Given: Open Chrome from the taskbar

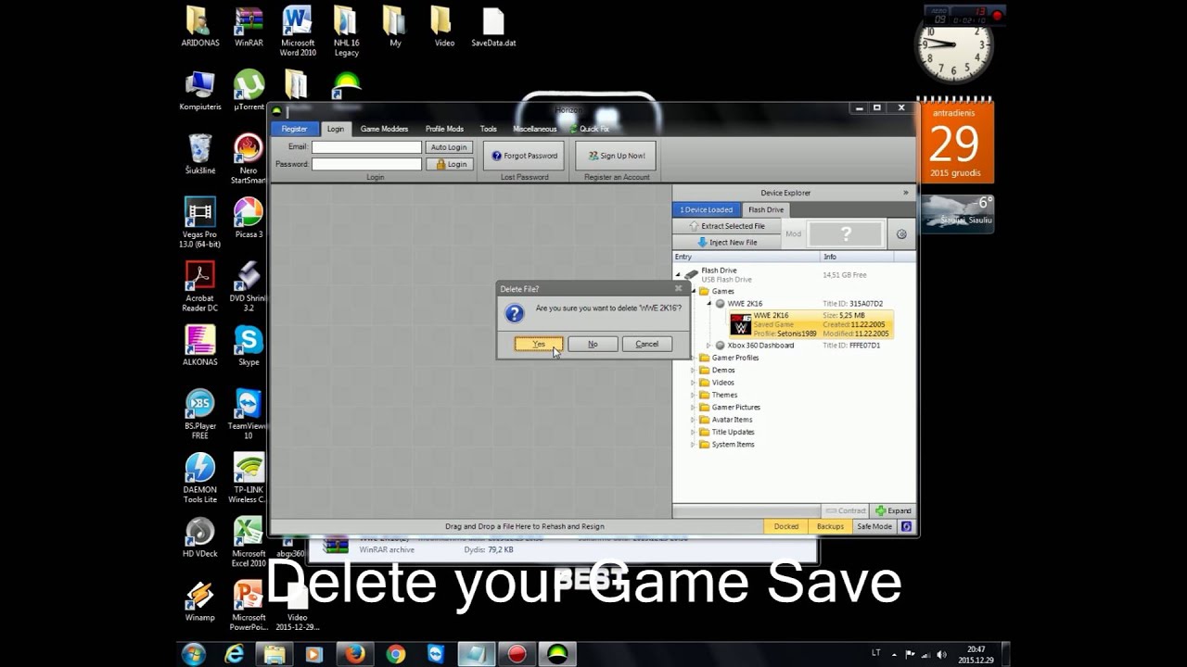Looking at the screenshot, I should point(395,654).
